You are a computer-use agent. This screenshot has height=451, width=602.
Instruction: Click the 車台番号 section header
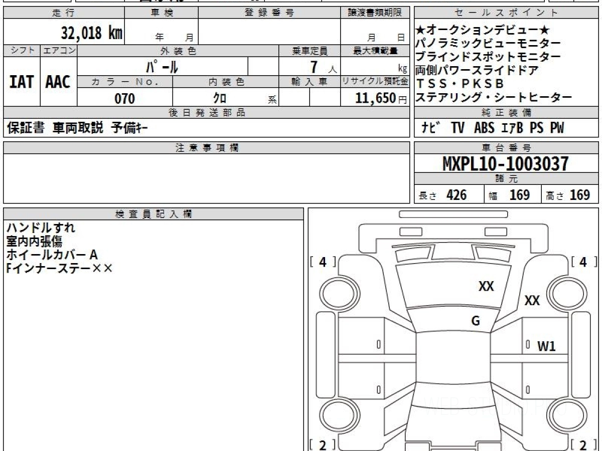[x=507, y=147]
